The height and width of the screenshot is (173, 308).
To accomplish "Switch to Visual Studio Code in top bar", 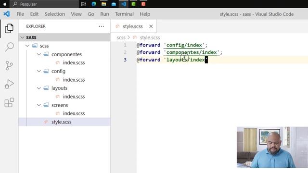I will pos(124,4).
